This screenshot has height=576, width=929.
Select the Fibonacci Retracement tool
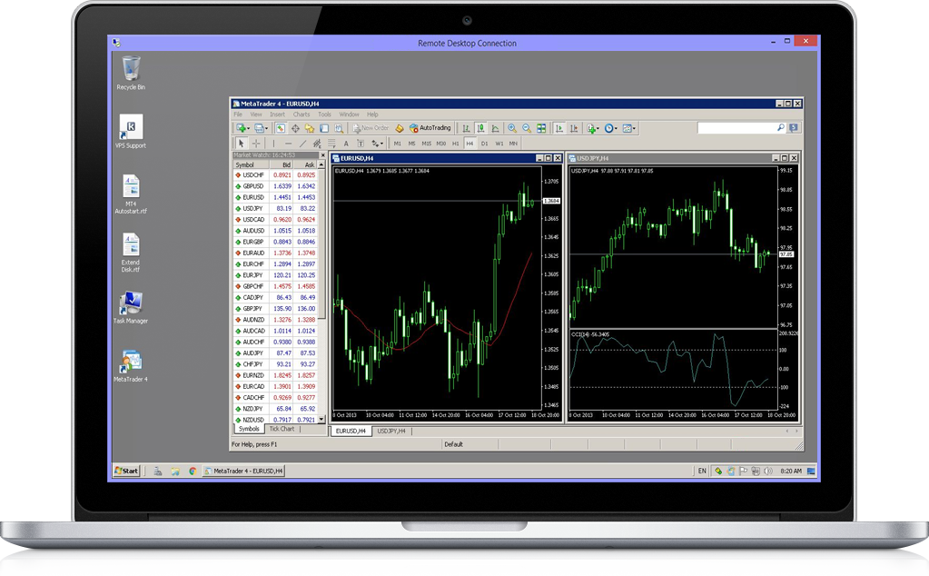[x=331, y=144]
